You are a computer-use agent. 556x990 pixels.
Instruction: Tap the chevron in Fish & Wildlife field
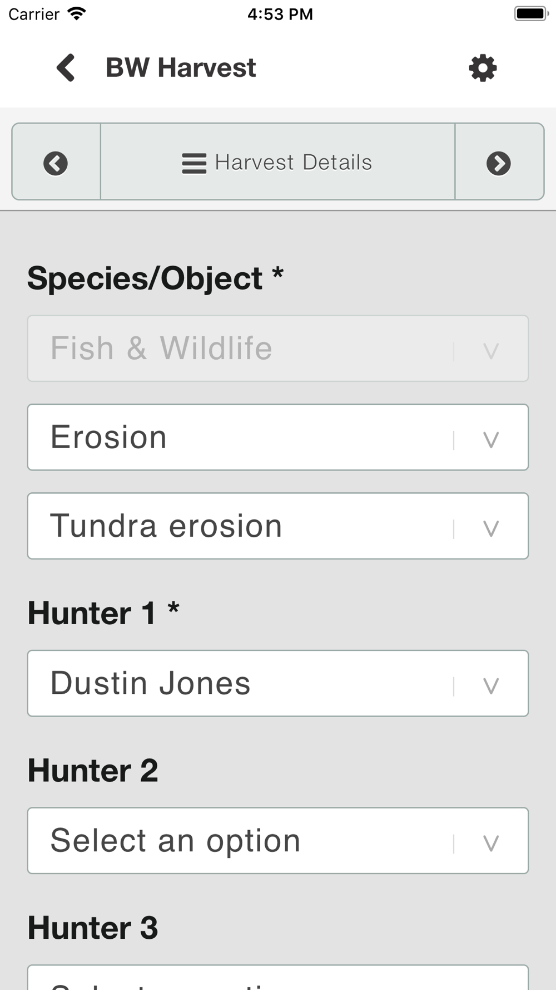point(490,351)
